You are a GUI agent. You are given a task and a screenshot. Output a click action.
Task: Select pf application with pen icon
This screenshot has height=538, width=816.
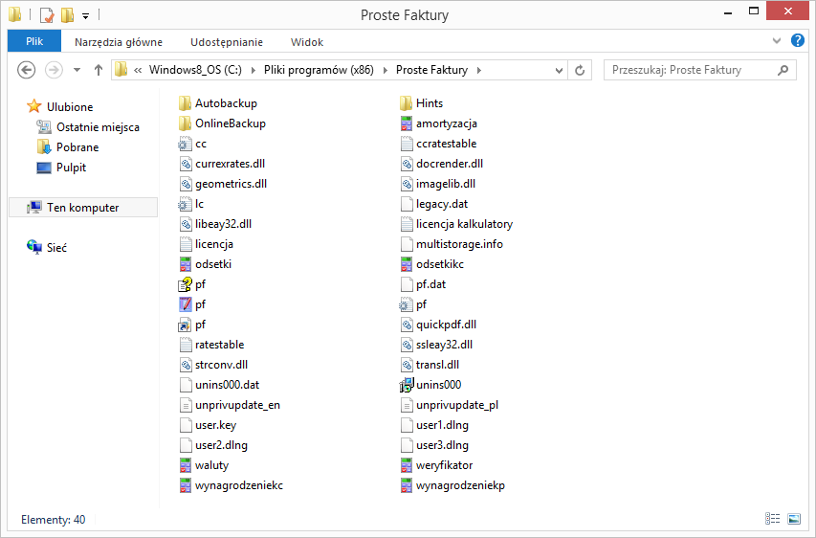[186, 304]
